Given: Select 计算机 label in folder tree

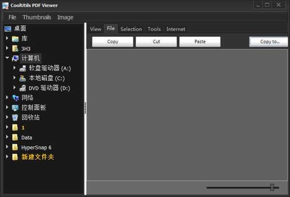Looking at the screenshot, I should click(x=30, y=58).
